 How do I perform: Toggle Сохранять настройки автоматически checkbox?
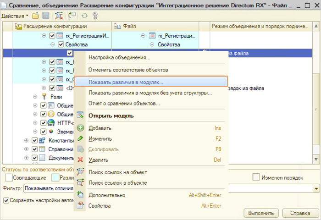click(6, 200)
